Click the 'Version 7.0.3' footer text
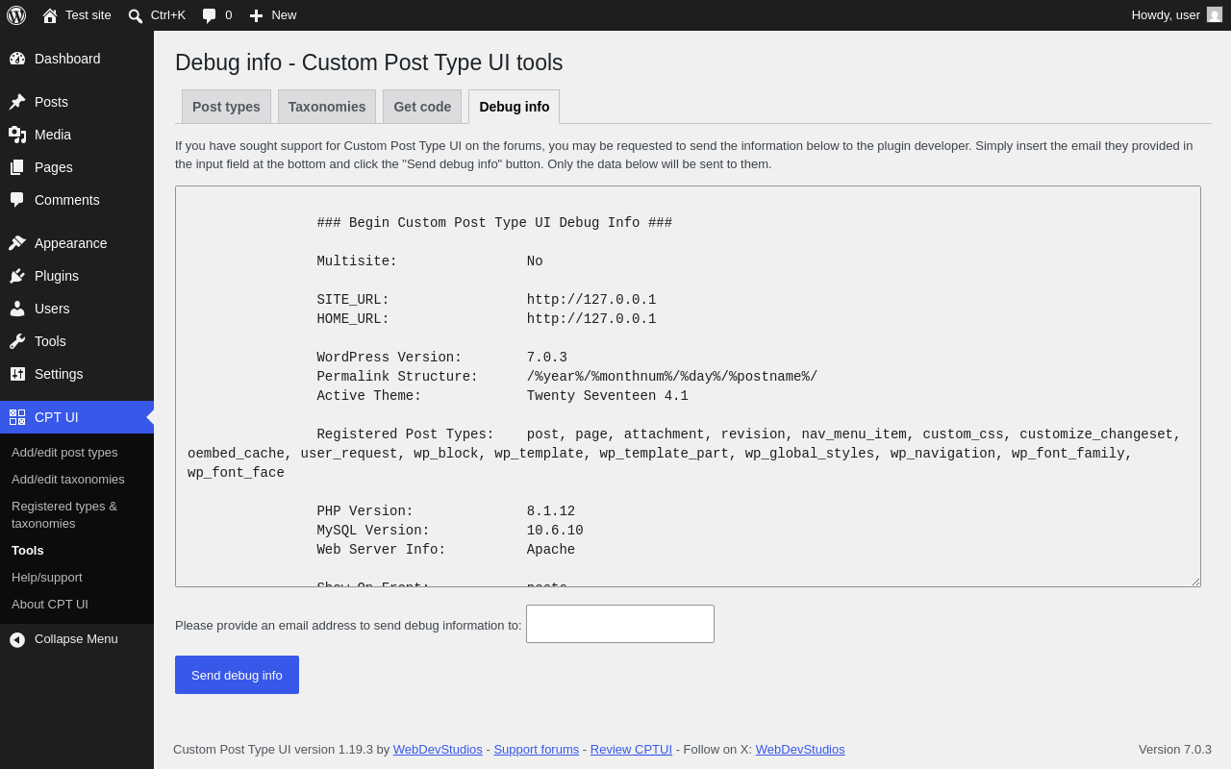The width and height of the screenshot is (1231, 769). 1175,750
